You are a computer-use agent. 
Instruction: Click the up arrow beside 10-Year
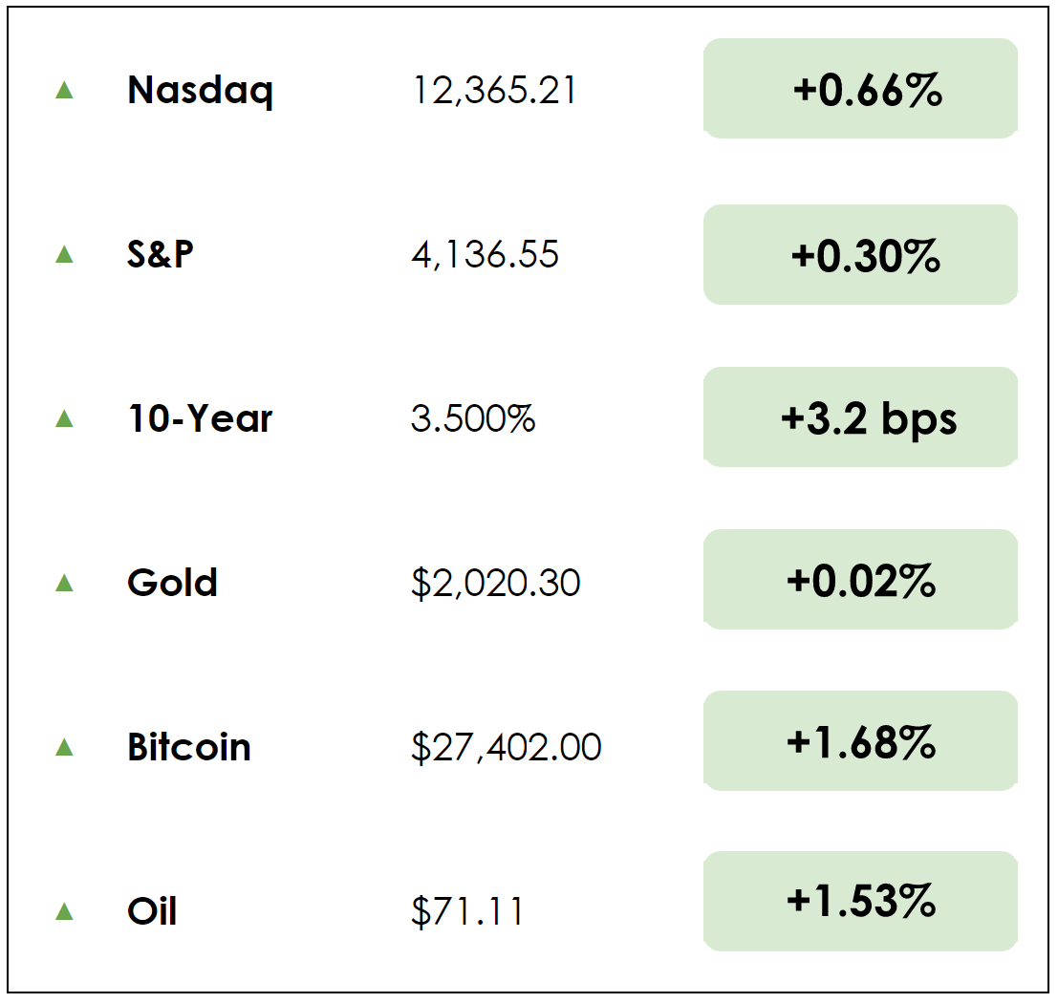pyautogui.click(x=64, y=418)
